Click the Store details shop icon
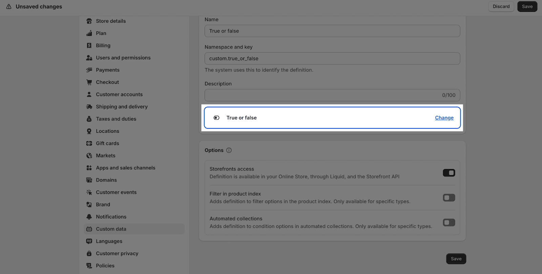This screenshot has width=542, height=274. [89, 21]
